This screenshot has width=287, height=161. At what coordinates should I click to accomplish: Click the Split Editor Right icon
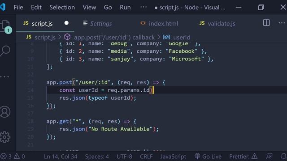tap(266, 23)
